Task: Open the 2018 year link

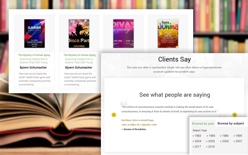Action: (x=210, y=147)
